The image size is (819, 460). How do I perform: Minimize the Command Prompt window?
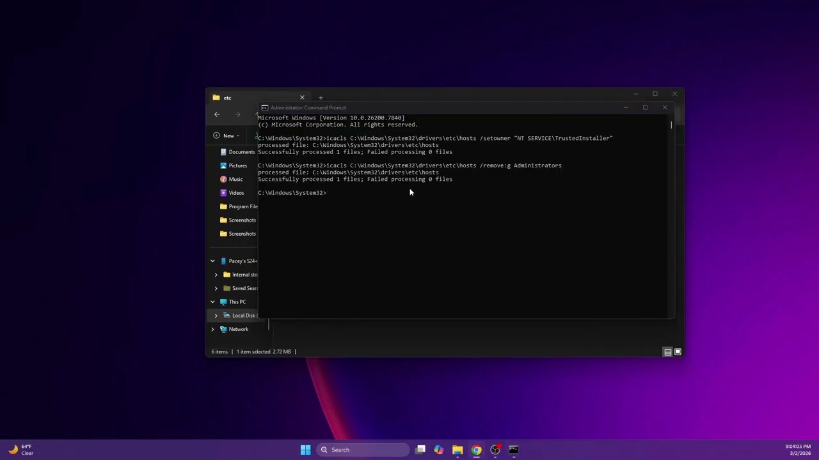626,107
